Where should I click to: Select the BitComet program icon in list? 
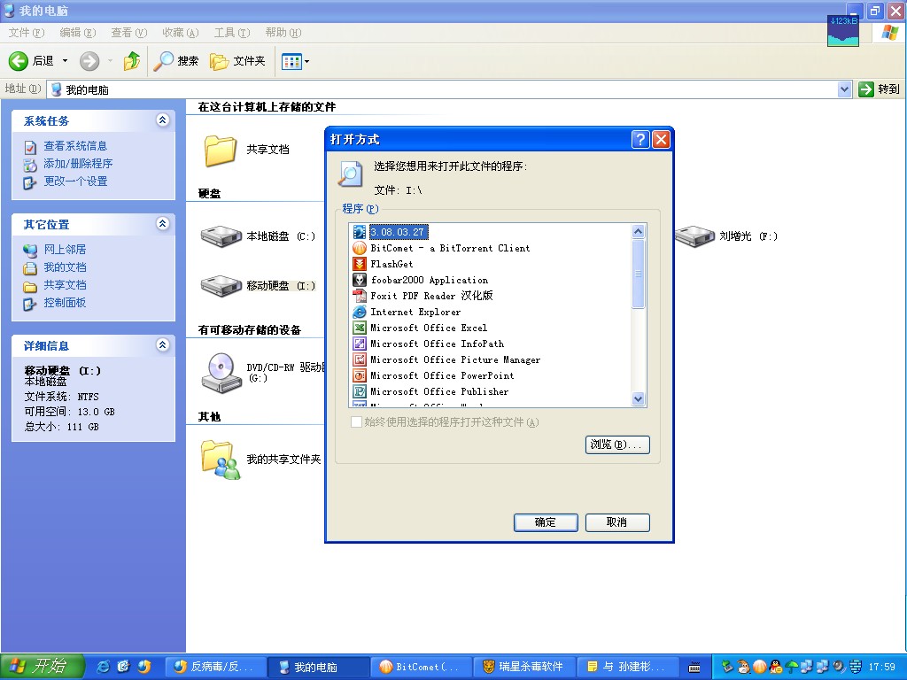click(x=360, y=248)
